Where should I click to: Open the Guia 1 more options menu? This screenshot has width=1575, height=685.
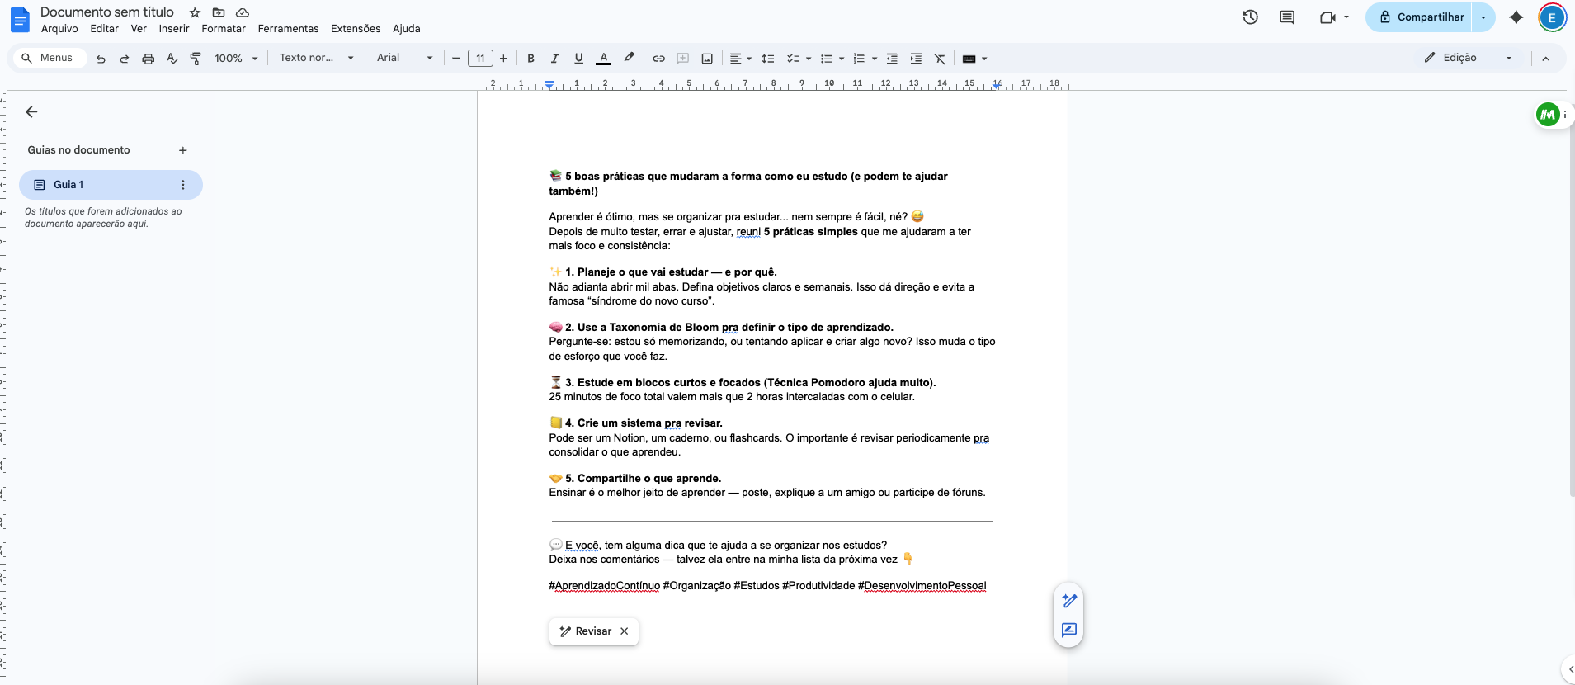click(x=183, y=185)
